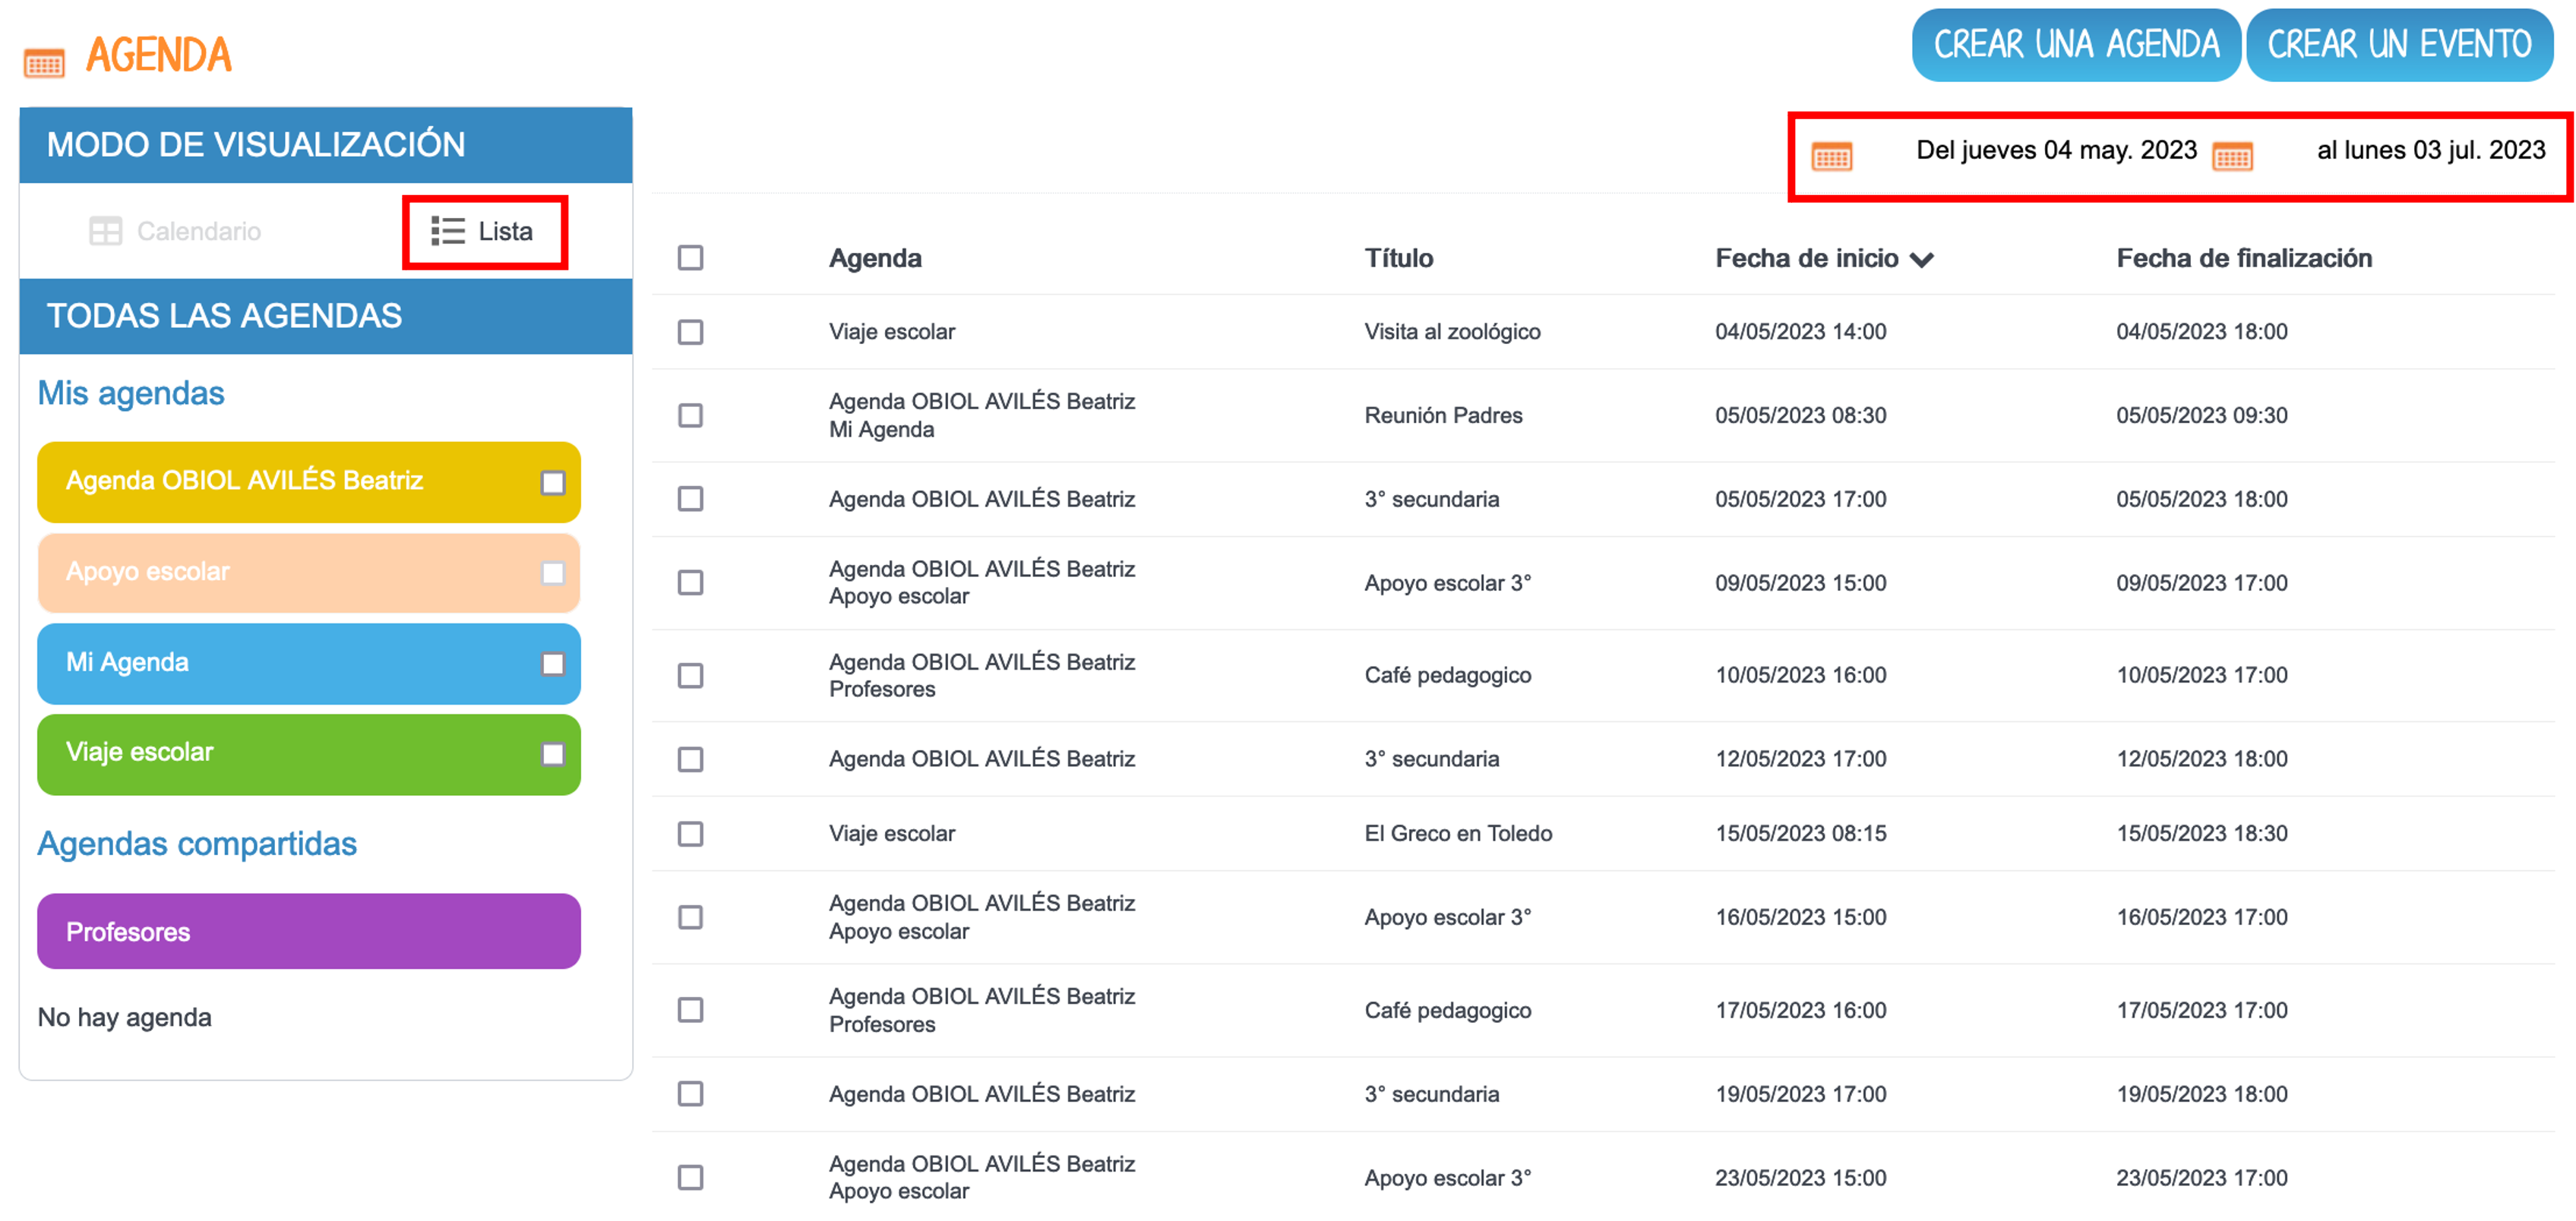Viewport: 2576px width, 1221px height.
Task: Open the end date calendar picker icon
Action: (2232, 157)
